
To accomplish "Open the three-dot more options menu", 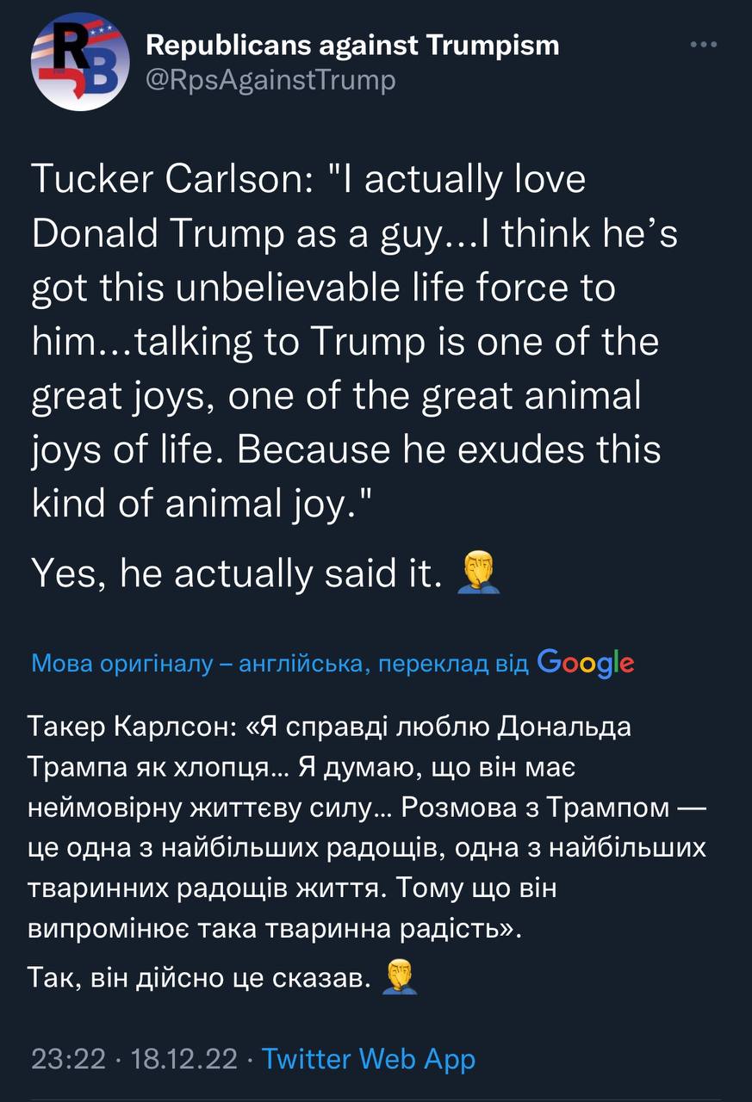I will [x=704, y=46].
